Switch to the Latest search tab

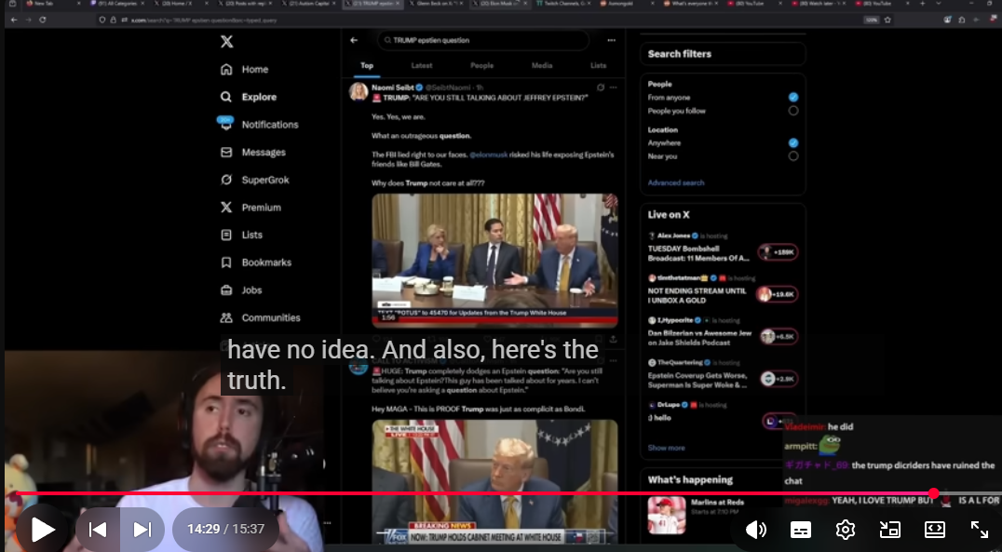(422, 65)
